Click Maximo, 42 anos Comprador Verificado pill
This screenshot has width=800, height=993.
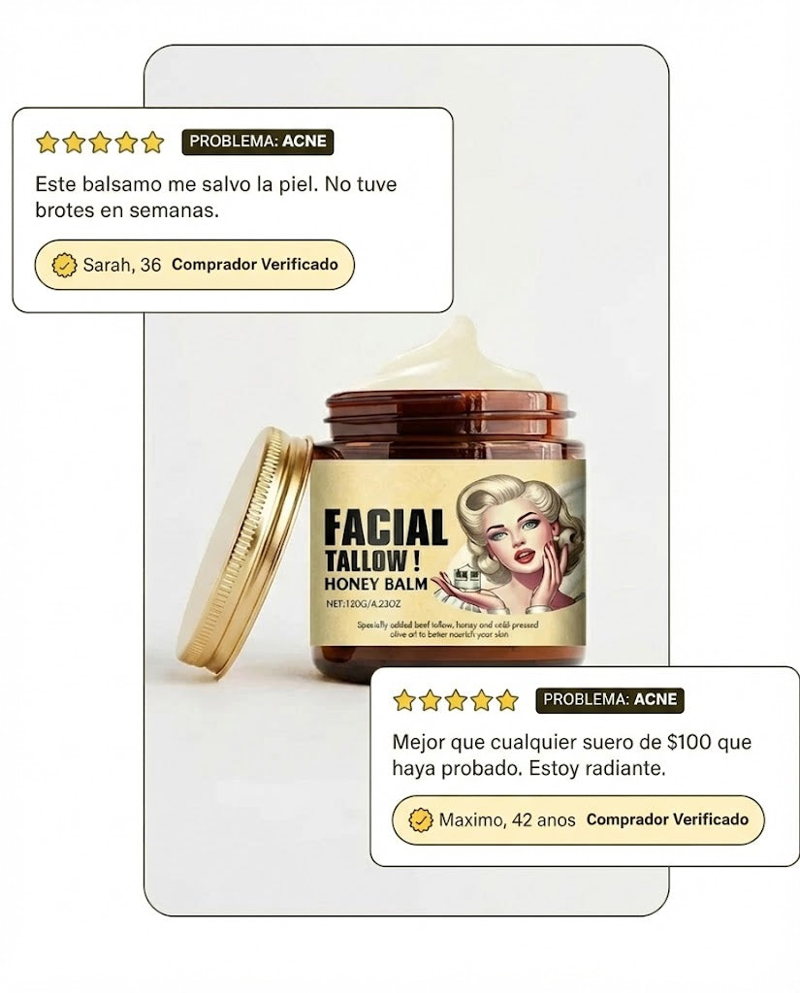coord(578,820)
